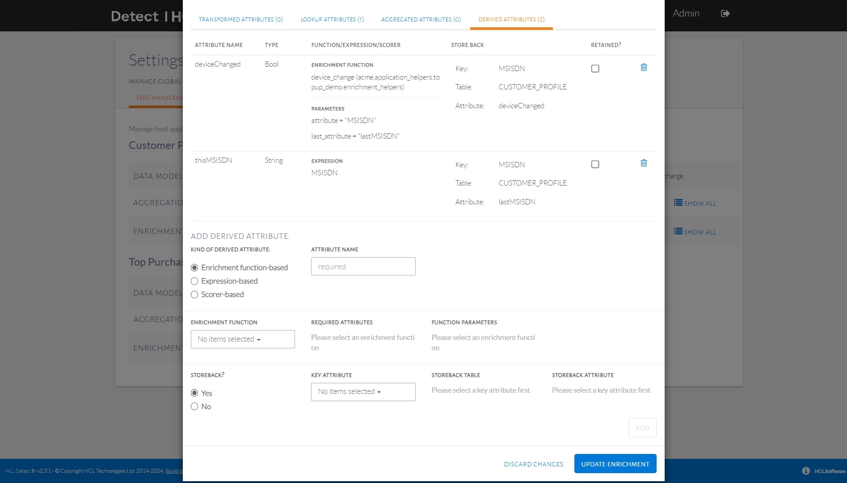The width and height of the screenshot is (847, 483).
Task: Click Admin in the top bar
Action: click(686, 13)
